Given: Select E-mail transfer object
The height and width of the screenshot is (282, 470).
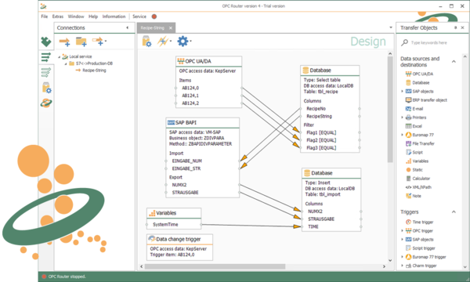Looking at the screenshot, I should (x=418, y=109).
